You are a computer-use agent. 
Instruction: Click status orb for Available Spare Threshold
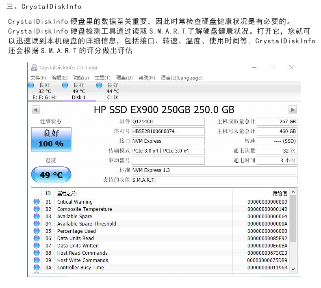click(37, 224)
